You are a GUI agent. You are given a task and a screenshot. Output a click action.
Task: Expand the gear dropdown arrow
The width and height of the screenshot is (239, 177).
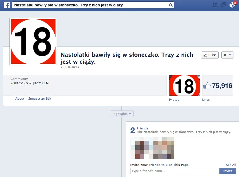[230, 55]
